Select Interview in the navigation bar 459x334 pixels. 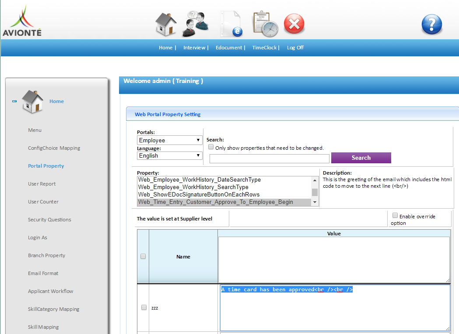point(194,48)
